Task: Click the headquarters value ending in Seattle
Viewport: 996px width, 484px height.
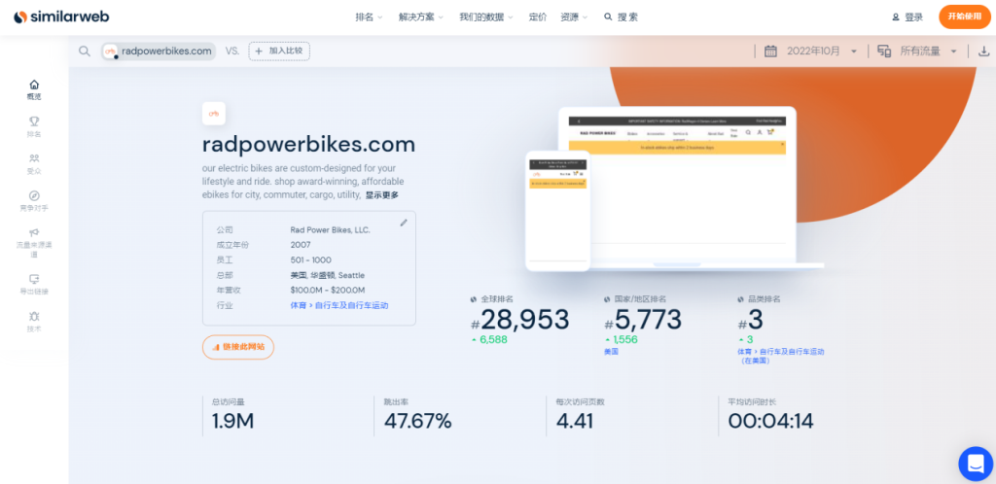Action: tap(328, 275)
